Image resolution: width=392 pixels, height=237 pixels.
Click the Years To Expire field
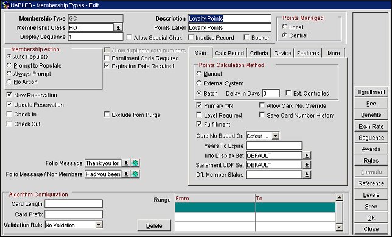point(274,146)
